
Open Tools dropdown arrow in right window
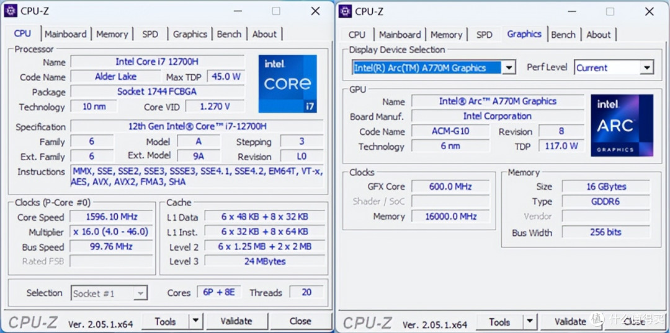530,321
